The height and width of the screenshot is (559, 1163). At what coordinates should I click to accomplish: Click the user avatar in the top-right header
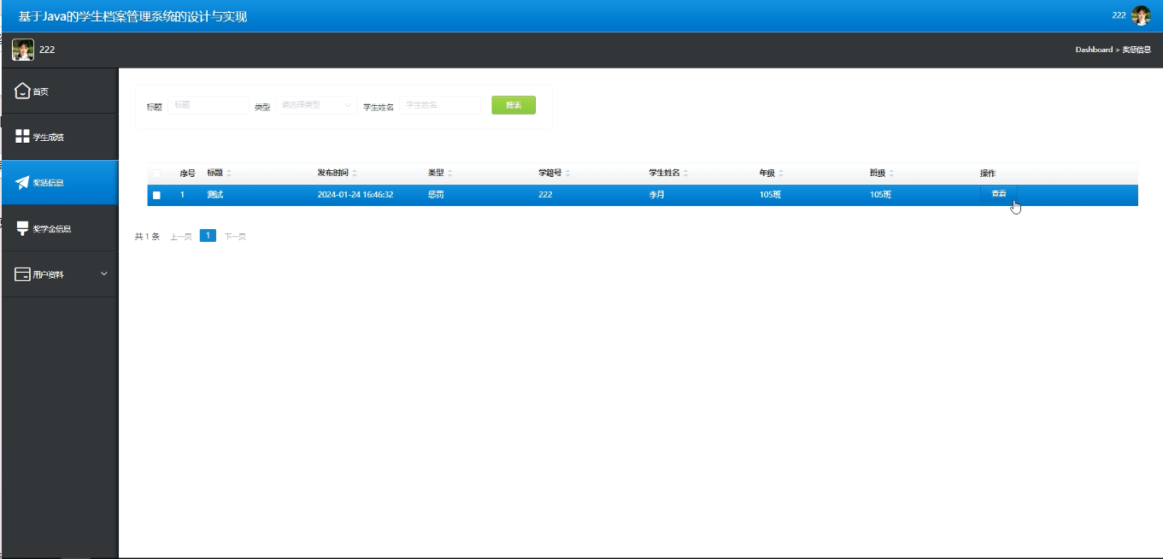[1141, 15]
